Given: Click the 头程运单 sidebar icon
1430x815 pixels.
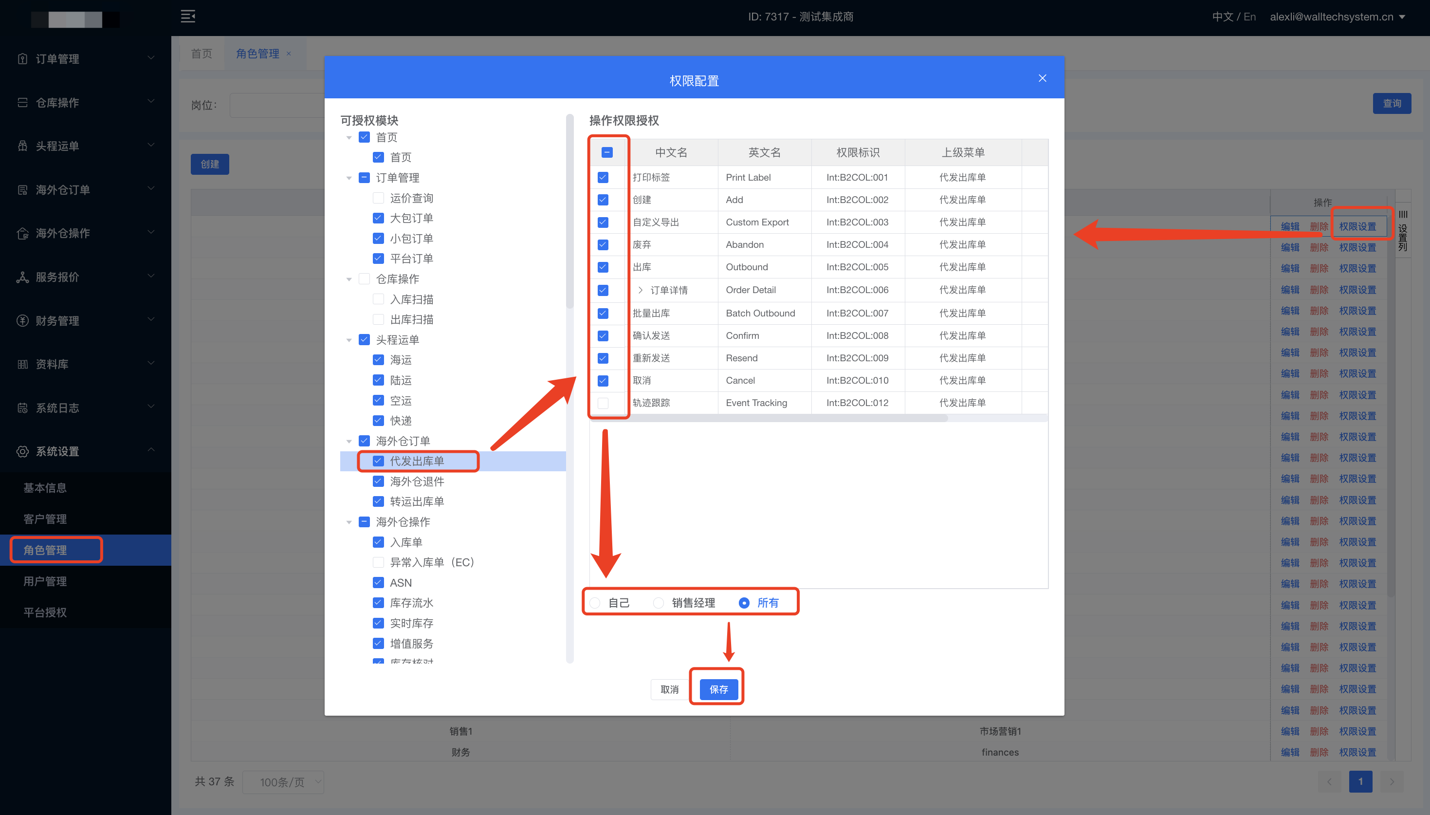Looking at the screenshot, I should coord(22,146).
